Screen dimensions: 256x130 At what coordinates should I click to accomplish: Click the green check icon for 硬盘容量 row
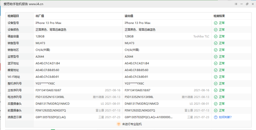(216, 36)
